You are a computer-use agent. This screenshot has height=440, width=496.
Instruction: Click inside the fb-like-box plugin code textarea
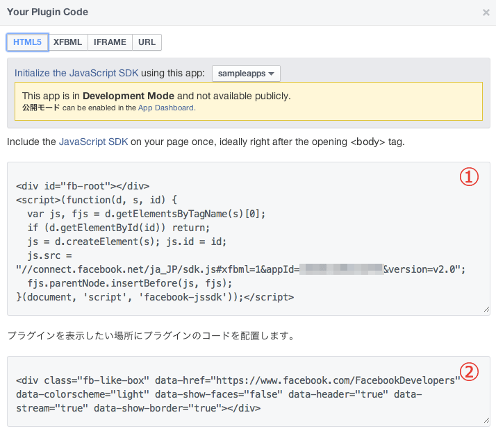point(249,391)
